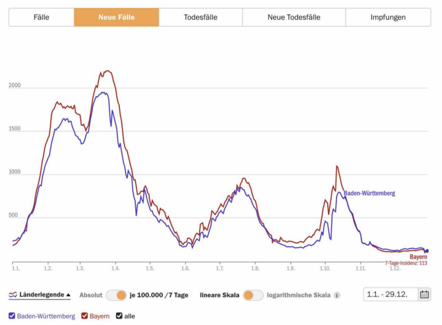
Task: Click the je 100.000 /7 Tage label
Action: (159, 295)
